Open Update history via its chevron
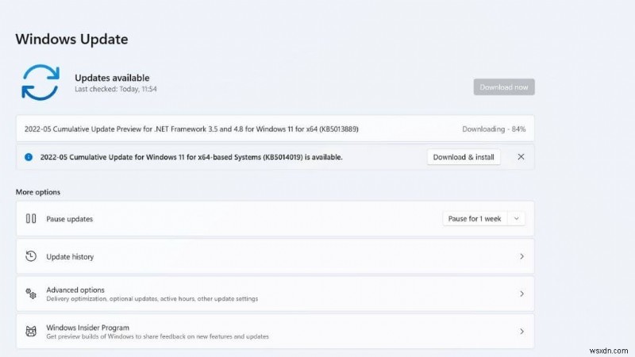635x357 pixels. (521, 256)
